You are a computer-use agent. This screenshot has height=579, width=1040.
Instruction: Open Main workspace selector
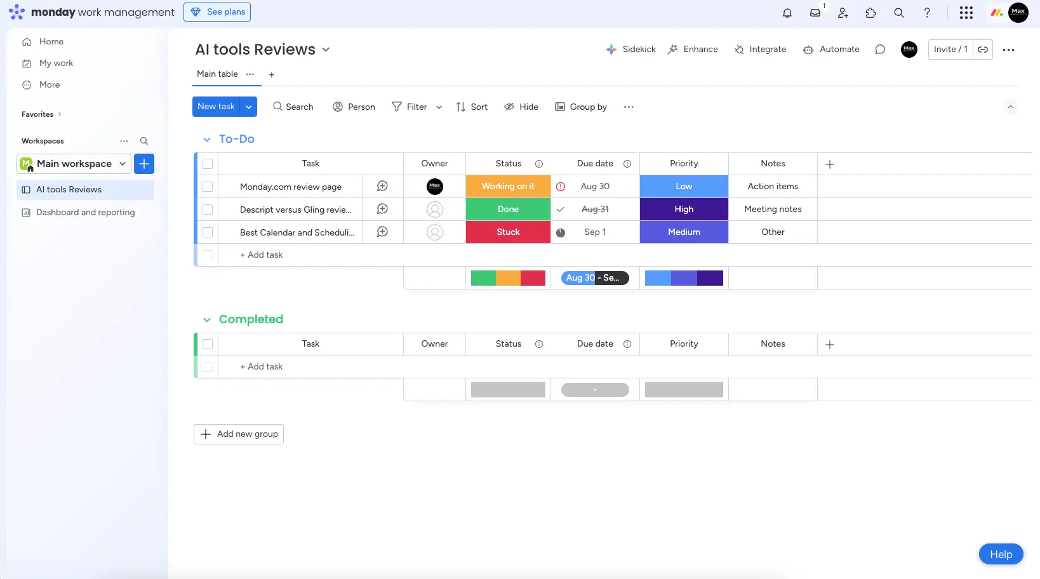pos(74,164)
